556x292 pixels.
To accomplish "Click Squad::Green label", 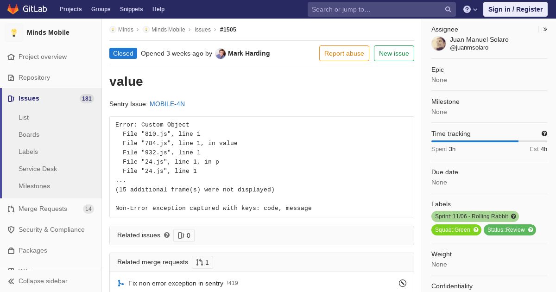I will 452,230.
